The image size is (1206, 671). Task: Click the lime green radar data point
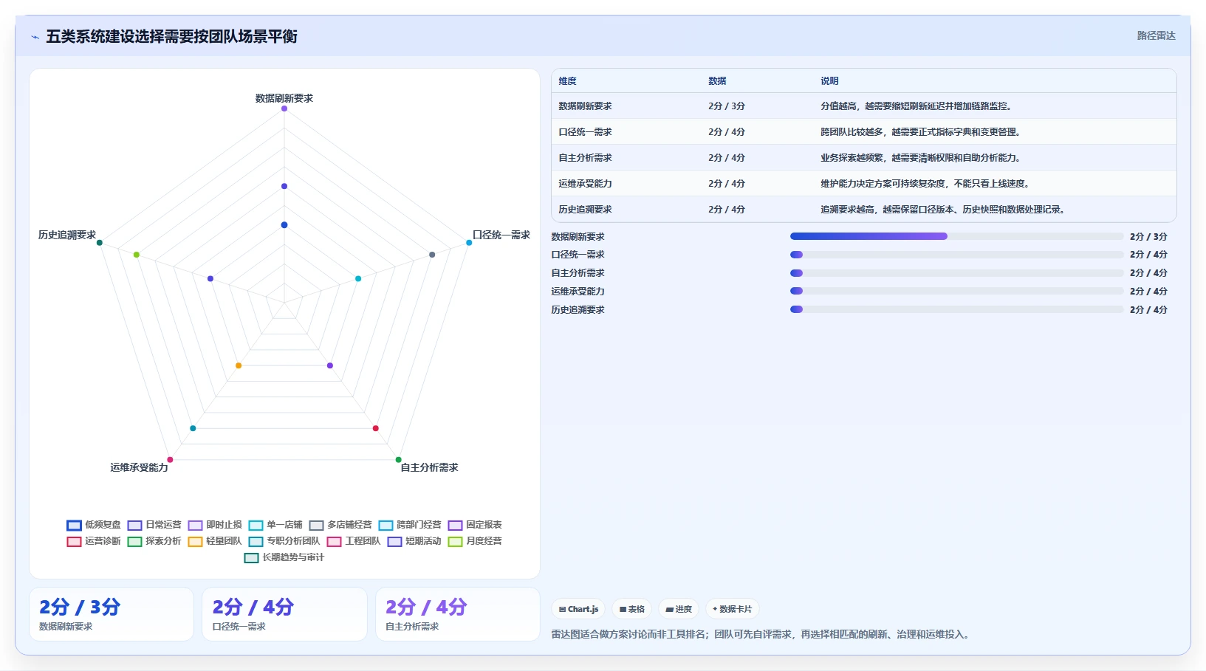point(137,255)
